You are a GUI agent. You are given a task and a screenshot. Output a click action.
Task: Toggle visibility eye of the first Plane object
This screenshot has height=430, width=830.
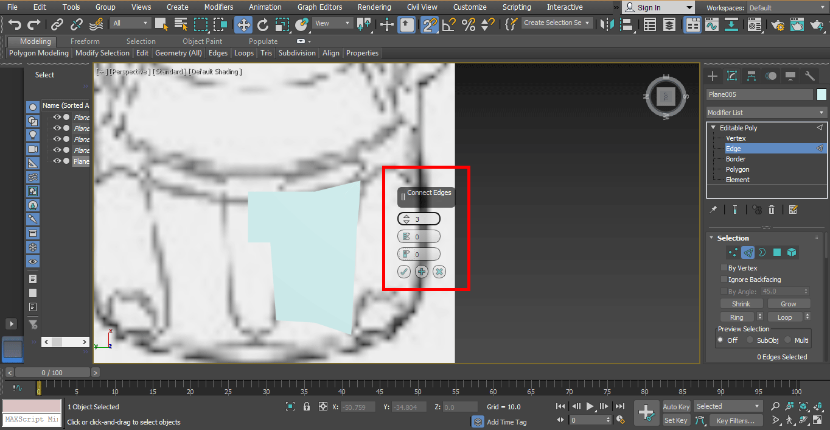click(x=57, y=117)
